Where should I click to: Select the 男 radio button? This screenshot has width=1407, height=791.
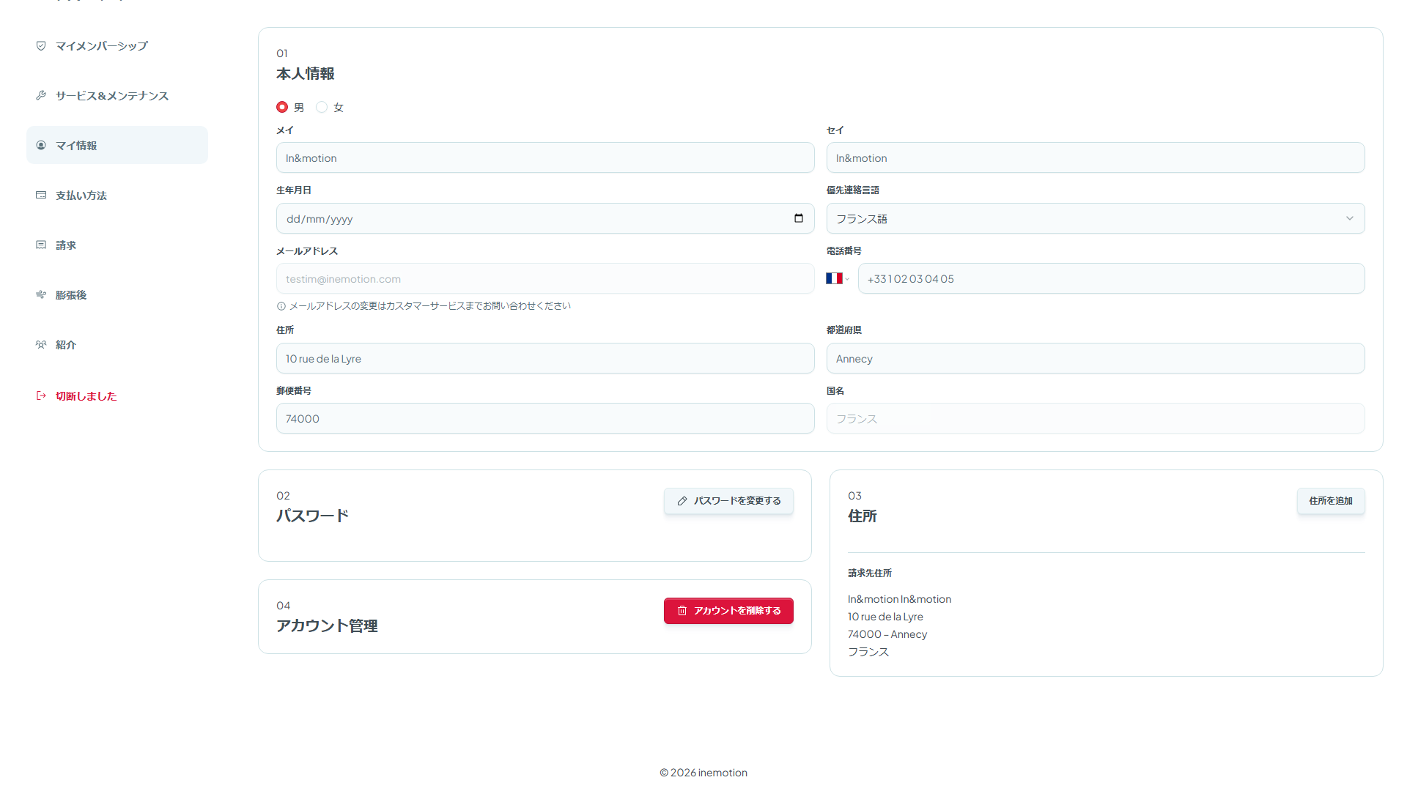(x=282, y=107)
